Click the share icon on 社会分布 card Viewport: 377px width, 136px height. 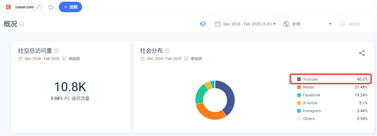coord(362,53)
